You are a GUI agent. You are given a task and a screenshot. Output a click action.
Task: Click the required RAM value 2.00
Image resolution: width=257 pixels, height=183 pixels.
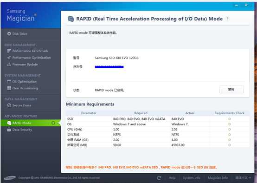[116, 140]
